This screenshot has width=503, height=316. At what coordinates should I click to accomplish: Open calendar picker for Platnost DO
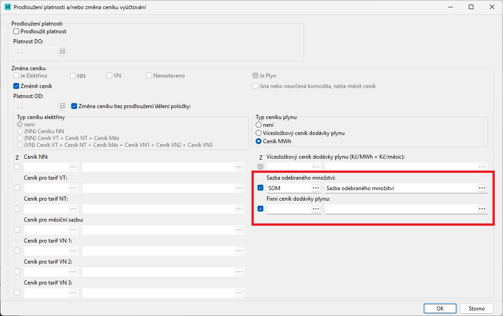[63, 52]
